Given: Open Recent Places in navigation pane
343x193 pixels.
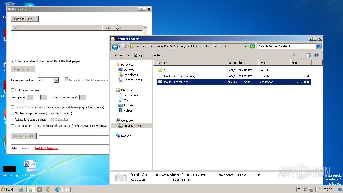Looking at the screenshot, I should point(133,80).
